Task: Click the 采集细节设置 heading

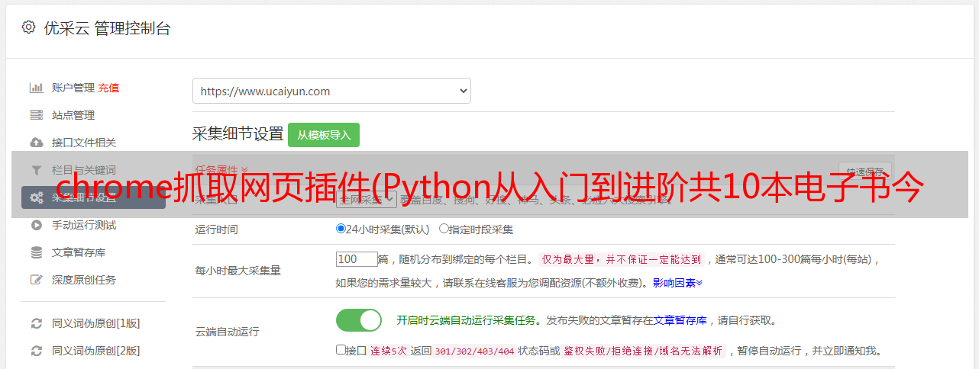Action: [x=237, y=134]
